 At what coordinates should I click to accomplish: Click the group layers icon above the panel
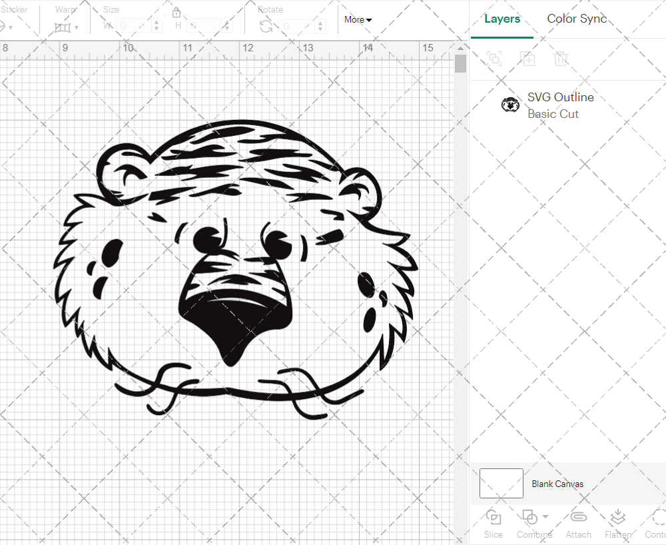tap(494, 59)
